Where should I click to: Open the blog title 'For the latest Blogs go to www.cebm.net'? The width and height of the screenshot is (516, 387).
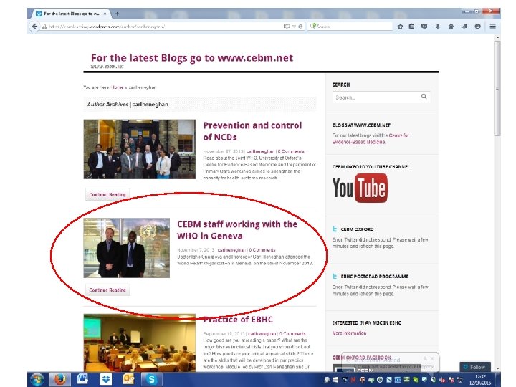point(192,58)
